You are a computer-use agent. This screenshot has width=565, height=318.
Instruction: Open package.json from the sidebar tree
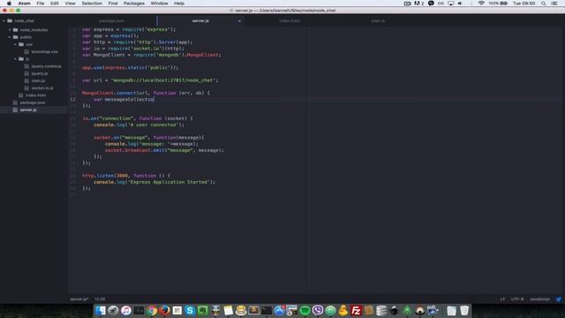[x=33, y=102]
